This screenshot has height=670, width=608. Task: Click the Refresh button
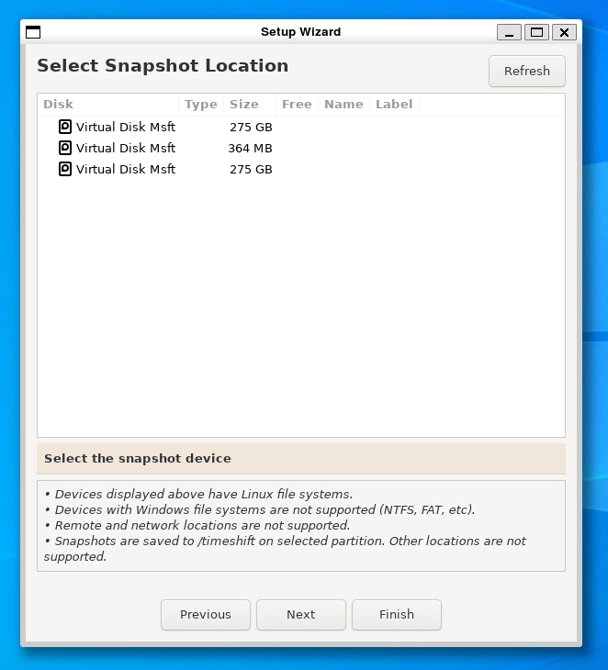(527, 71)
